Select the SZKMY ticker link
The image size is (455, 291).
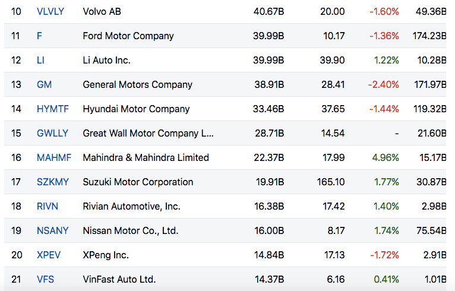52,182
